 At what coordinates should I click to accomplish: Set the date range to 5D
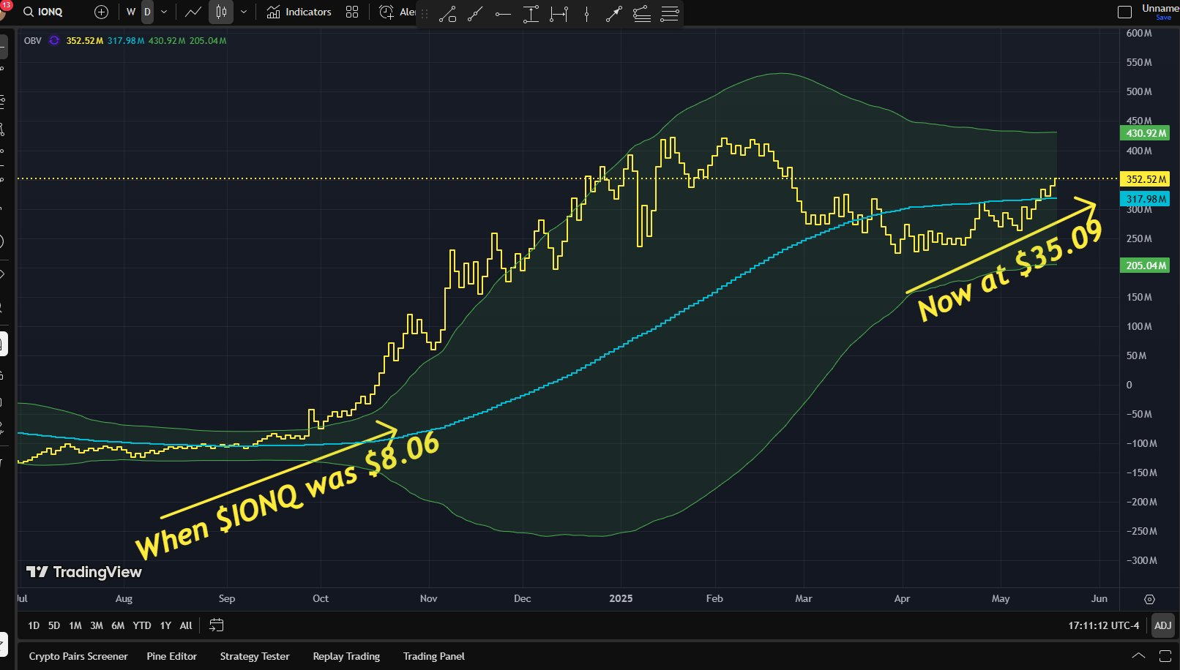pyautogui.click(x=54, y=625)
